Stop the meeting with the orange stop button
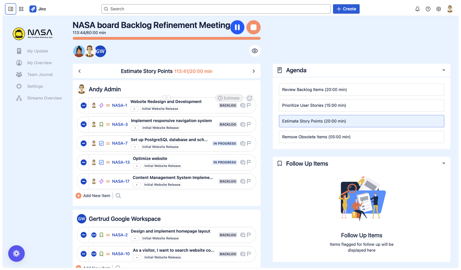This screenshot has width=461, height=270. [x=253, y=27]
